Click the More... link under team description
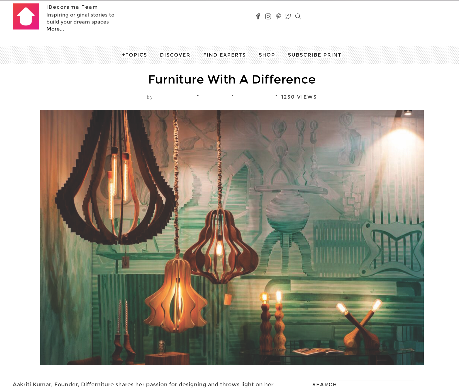 [x=55, y=29]
